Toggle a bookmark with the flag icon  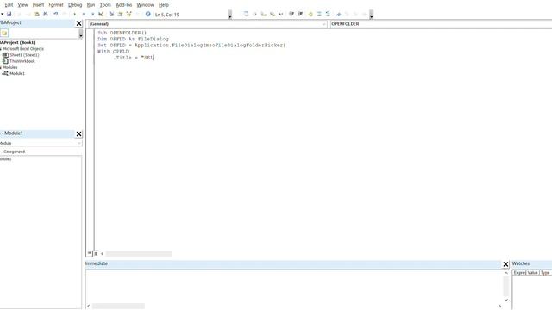[x=338, y=14]
